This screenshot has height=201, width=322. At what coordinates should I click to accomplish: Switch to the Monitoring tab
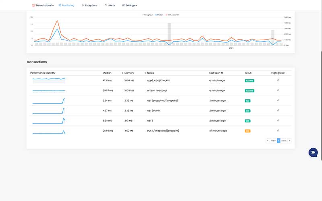(66, 5)
